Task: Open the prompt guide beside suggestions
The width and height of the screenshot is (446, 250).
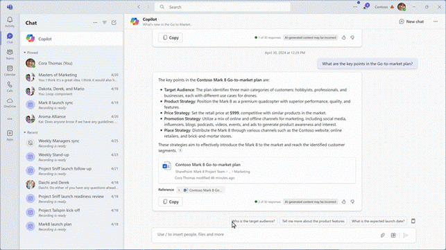Action: (413, 221)
